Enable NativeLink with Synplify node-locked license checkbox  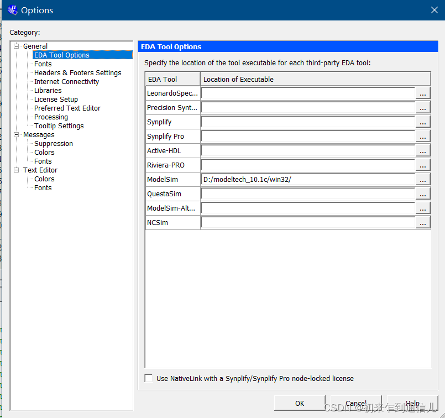click(x=149, y=378)
